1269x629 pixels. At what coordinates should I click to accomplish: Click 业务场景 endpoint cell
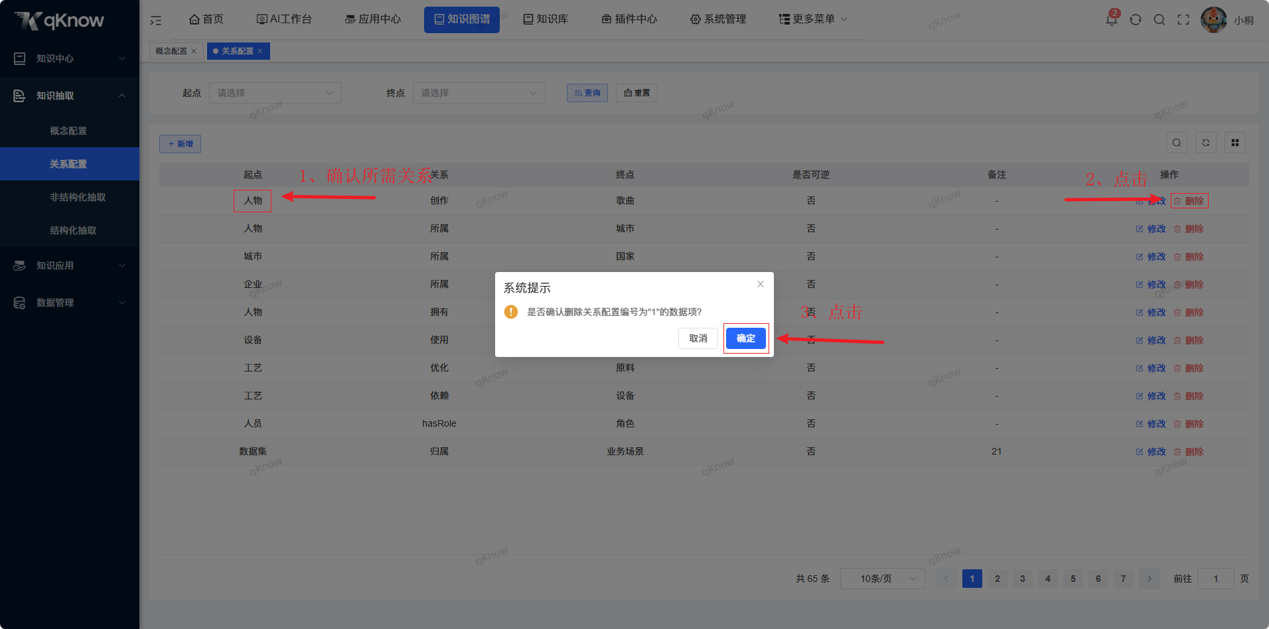(625, 451)
